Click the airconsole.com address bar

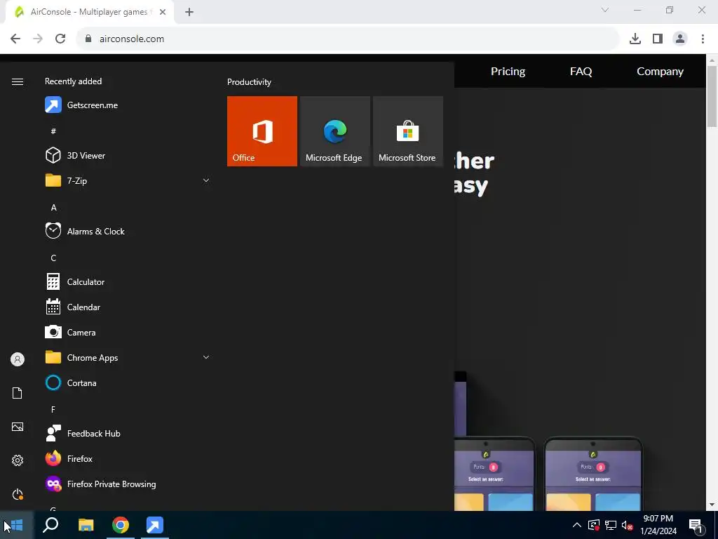(348, 39)
